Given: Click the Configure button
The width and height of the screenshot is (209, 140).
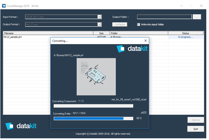Looking at the screenshot, I should [x=119, y=25].
